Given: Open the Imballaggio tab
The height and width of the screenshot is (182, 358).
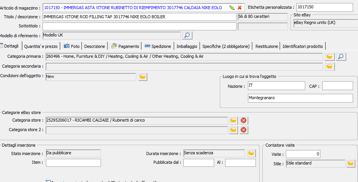Looking at the screenshot, I should click(x=187, y=46).
